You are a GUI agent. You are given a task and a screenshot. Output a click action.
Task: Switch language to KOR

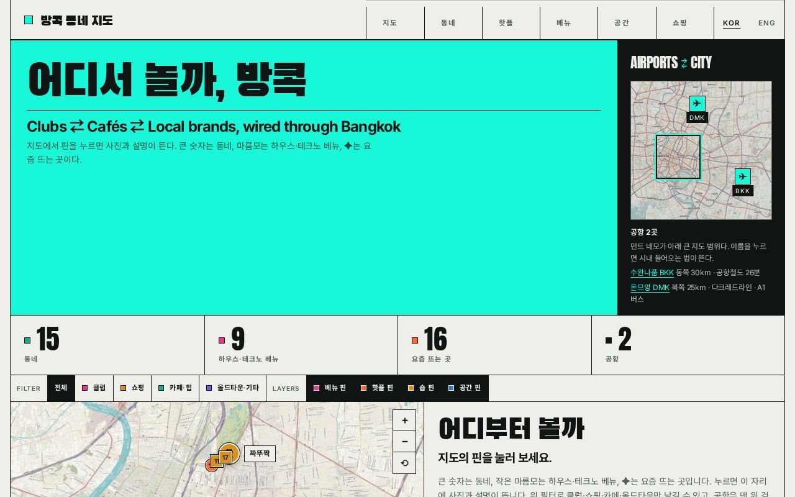point(732,23)
